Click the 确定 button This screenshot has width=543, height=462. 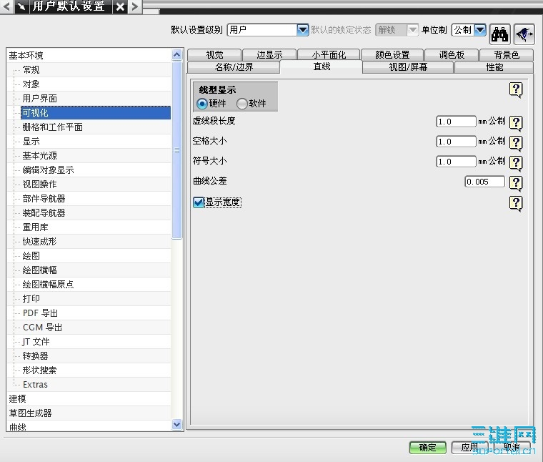pyautogui.click(x=428, y=448)
